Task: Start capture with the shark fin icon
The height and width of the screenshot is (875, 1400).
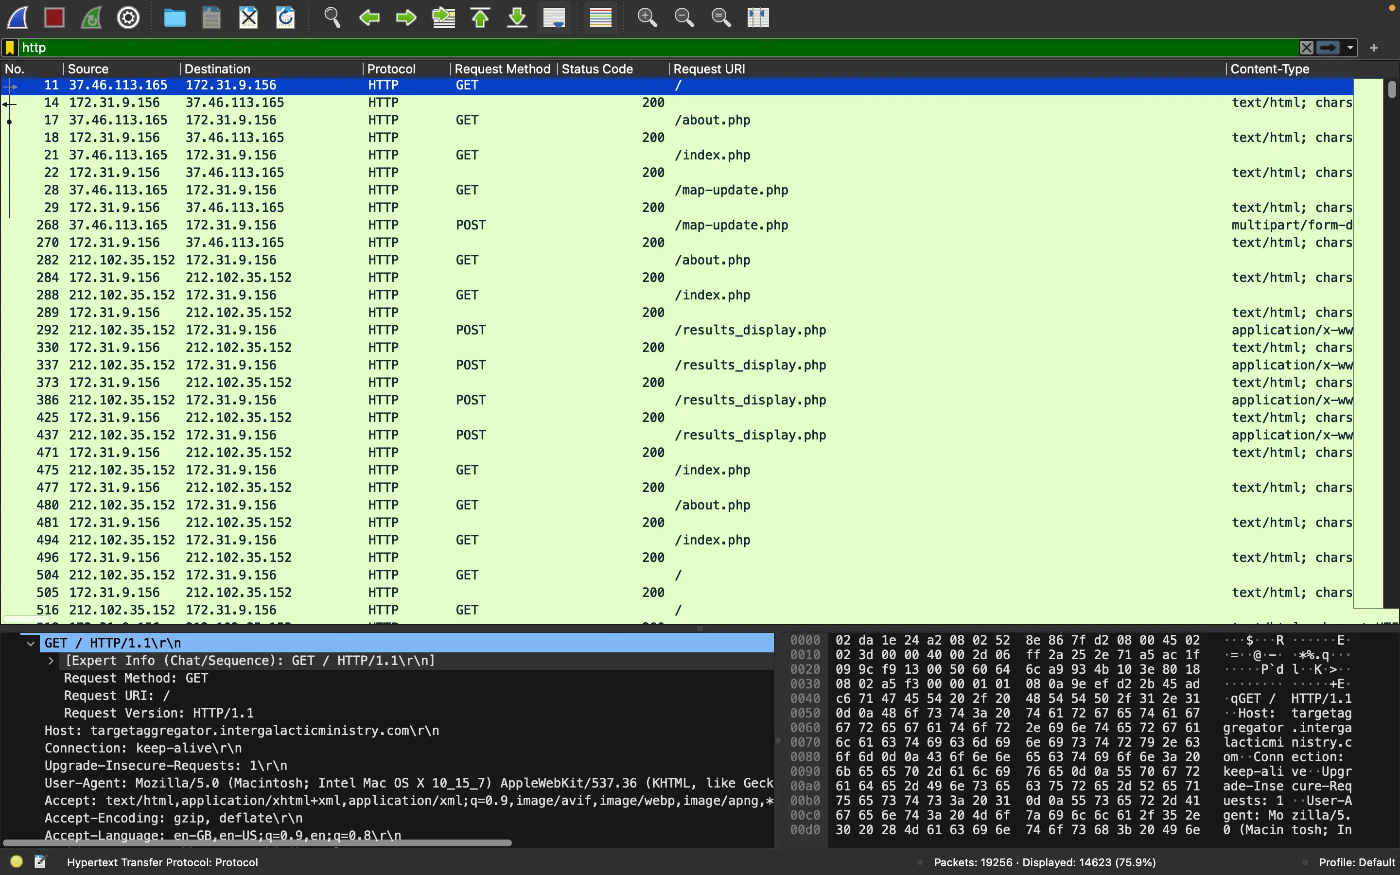Action: (17, 17)
